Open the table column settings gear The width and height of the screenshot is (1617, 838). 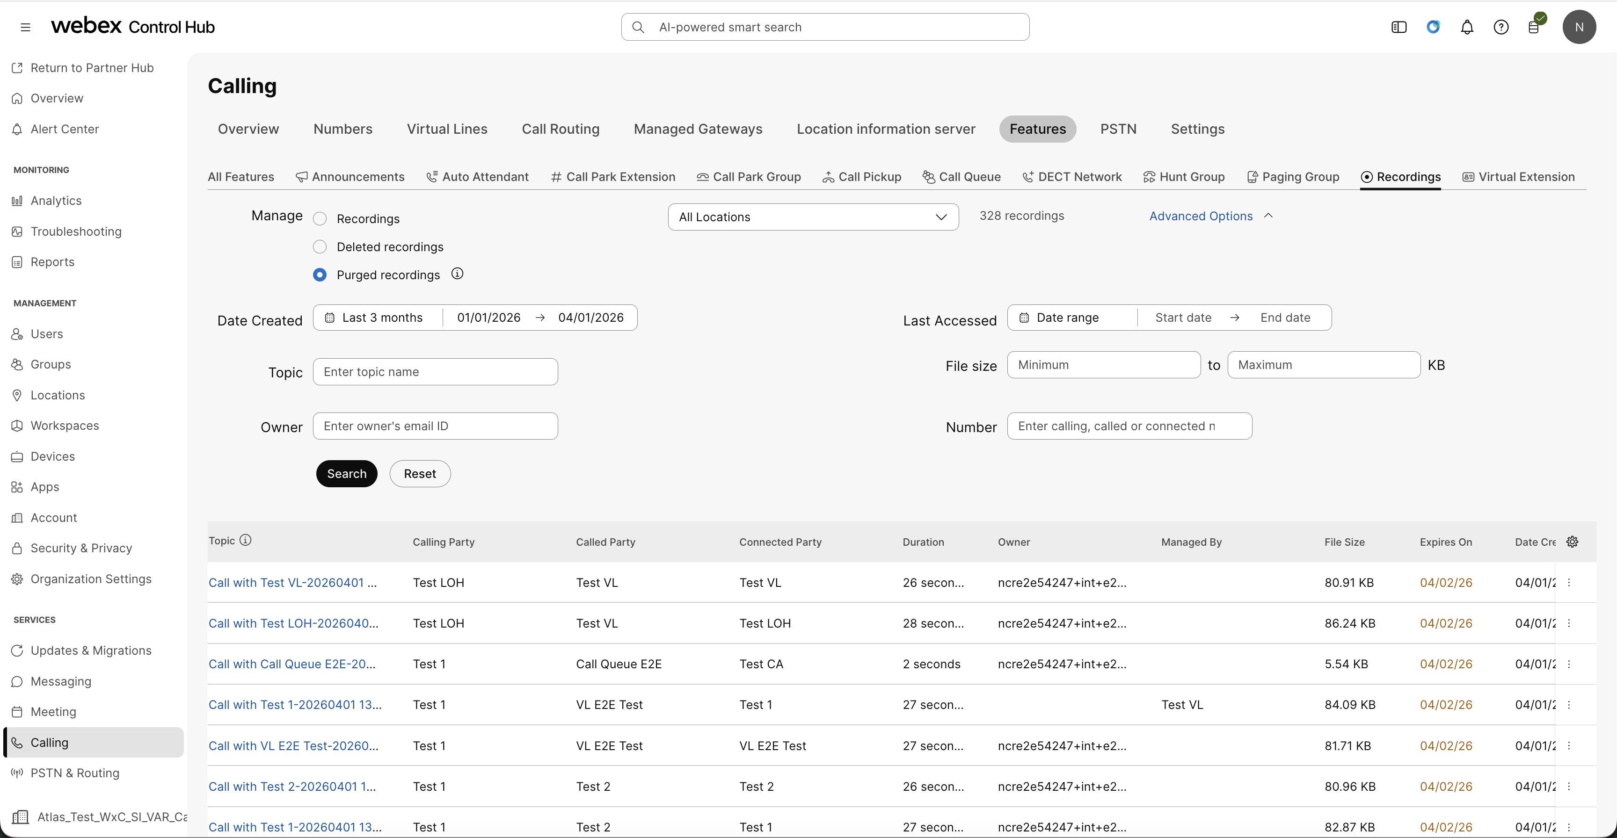(x=1573, y=542)
